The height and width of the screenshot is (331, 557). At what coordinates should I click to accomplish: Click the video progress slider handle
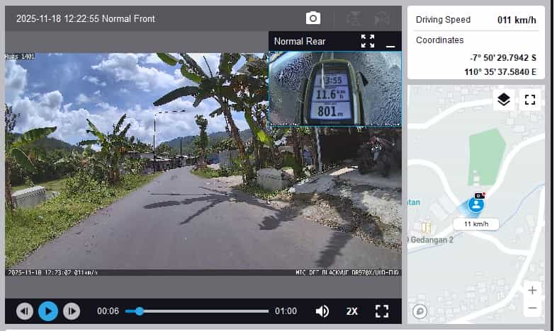coord(140,311)
